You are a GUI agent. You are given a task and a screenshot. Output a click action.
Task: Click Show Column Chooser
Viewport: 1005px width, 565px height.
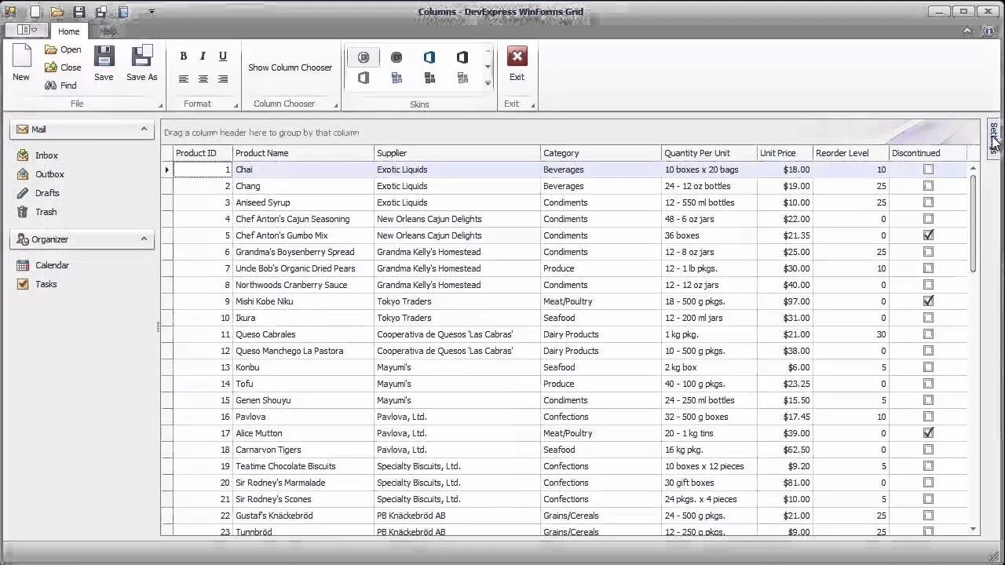point(291,67)
